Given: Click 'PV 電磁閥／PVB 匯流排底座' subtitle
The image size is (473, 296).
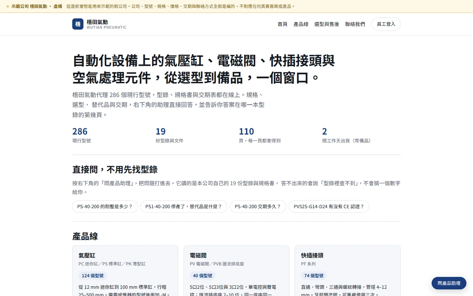Looking at the screenshot, I should click(217, 264).
